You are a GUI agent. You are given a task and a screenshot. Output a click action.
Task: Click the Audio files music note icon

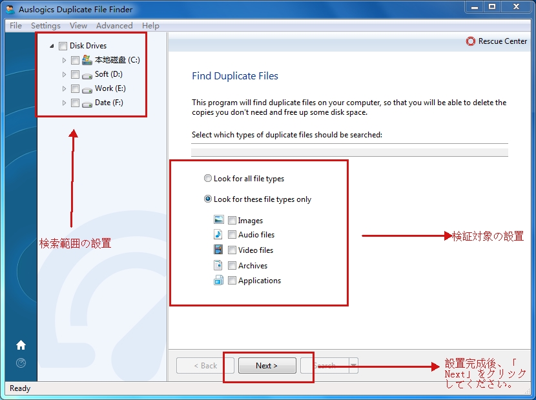point(218,234)
